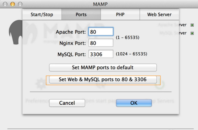Switch to the Start/Stop tab
Image resolution: width=198 pixels, height=130 pixels.
(42, 14)
